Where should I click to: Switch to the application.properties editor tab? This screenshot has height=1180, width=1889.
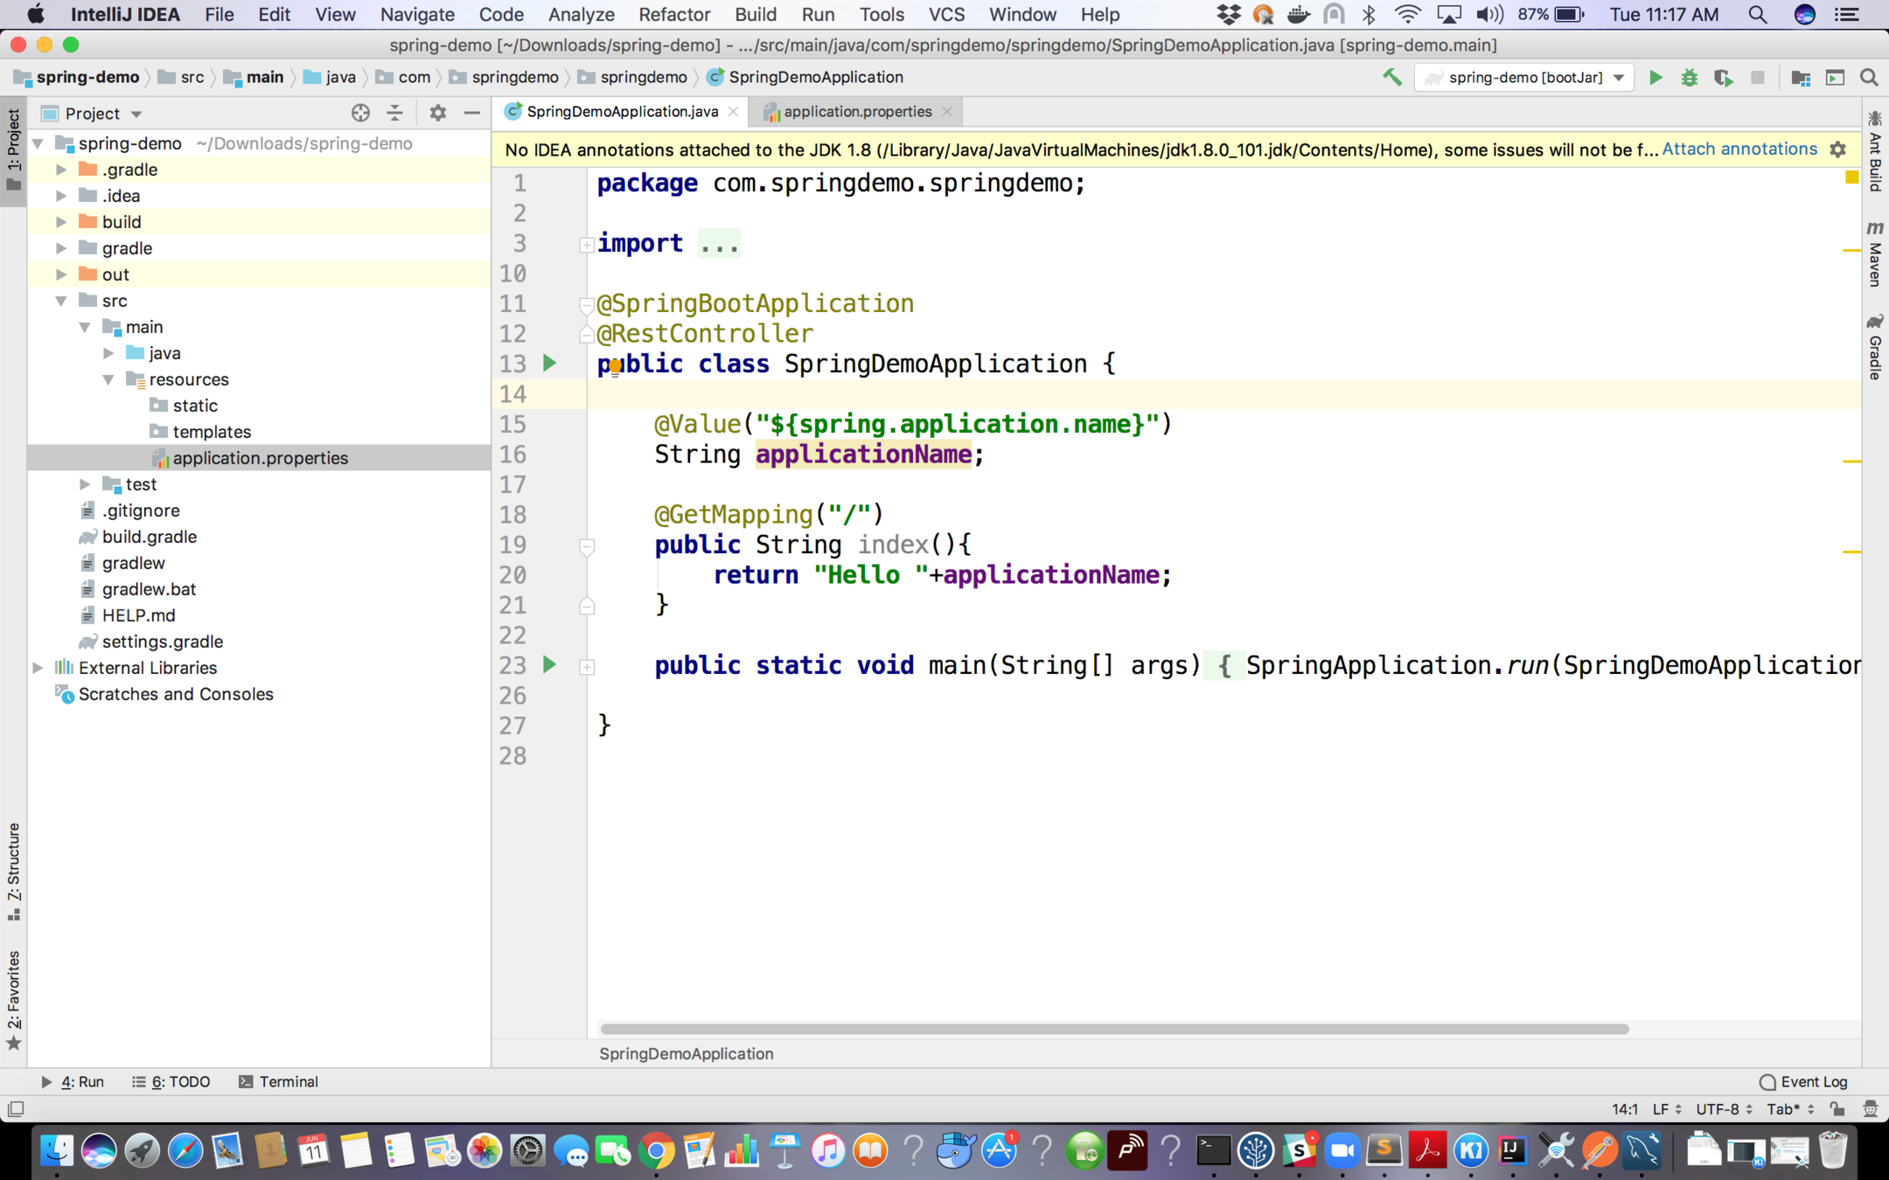(x=857, y=111)
